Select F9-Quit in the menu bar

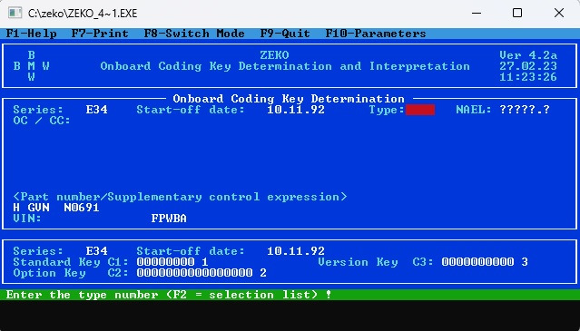click(x=285, y=34)
